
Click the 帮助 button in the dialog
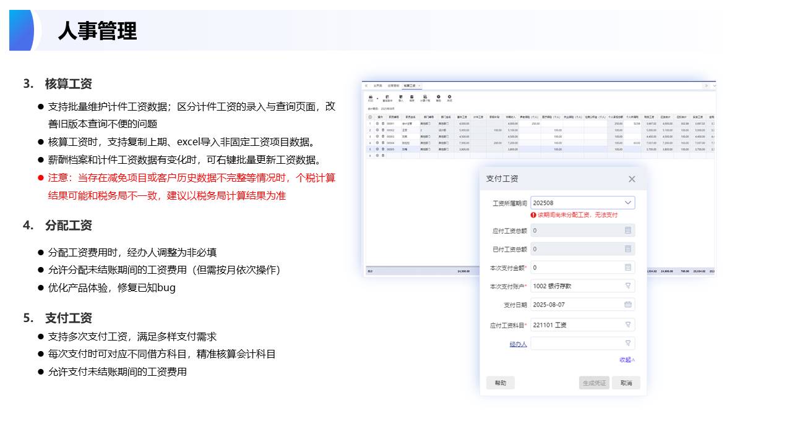500,383
